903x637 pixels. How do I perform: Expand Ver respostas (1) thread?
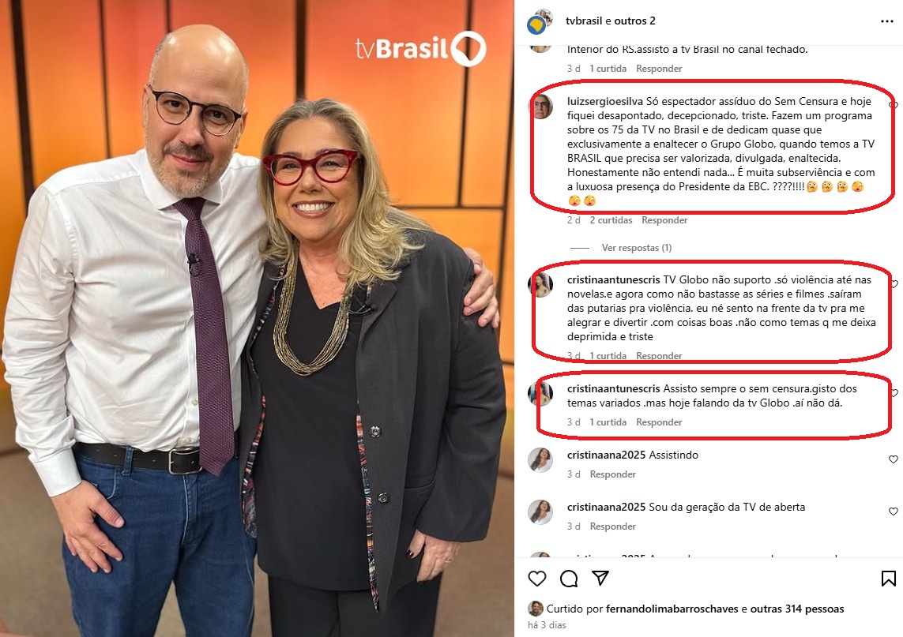coord(636,247)
